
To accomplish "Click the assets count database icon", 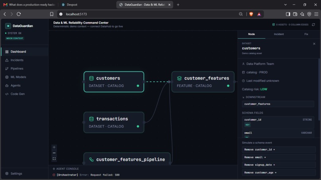I will coord(274,25).
